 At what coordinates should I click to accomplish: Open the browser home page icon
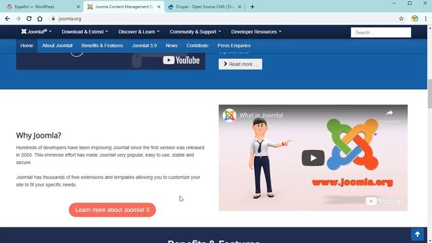tap(40, 19)
